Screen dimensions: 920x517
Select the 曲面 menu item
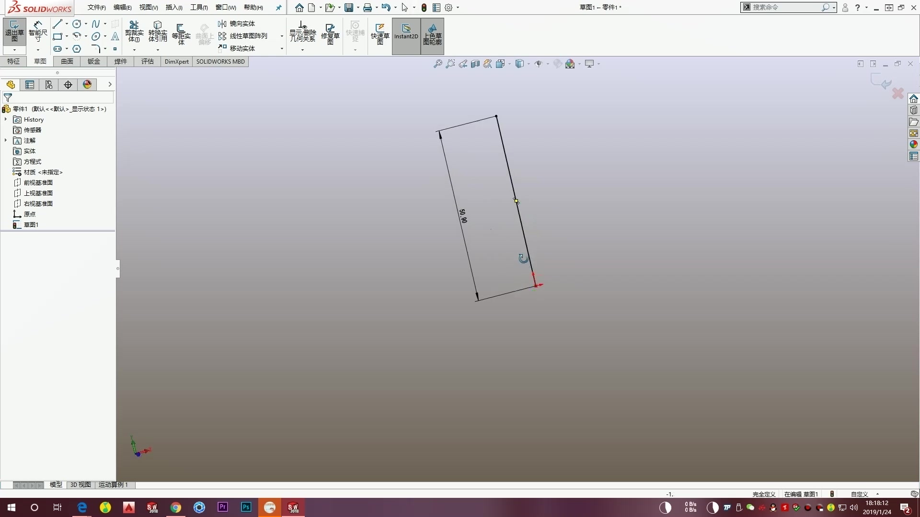[67, 61]
